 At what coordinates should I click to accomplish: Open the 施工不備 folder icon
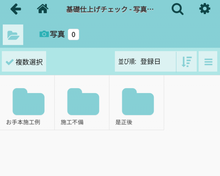[83, 102]
